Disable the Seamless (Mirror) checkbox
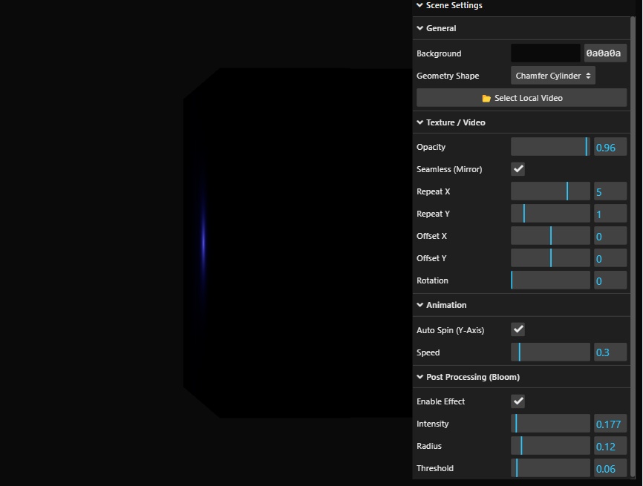 tap(518, 169)
